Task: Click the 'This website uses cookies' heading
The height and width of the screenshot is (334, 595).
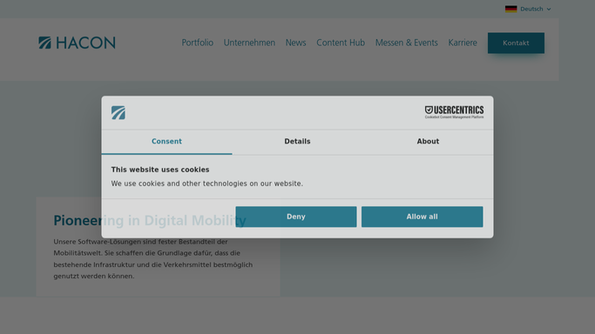Action: [160, 170]
